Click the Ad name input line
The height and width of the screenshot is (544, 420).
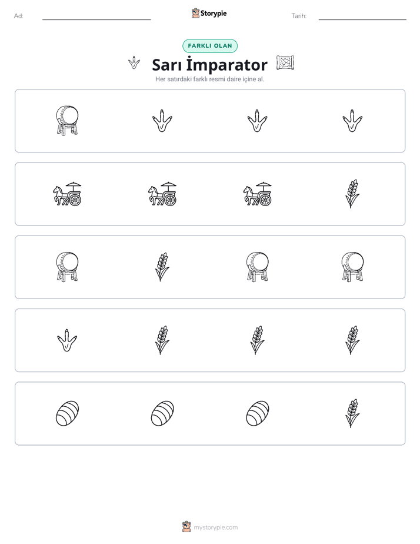[x=96, y=16]
